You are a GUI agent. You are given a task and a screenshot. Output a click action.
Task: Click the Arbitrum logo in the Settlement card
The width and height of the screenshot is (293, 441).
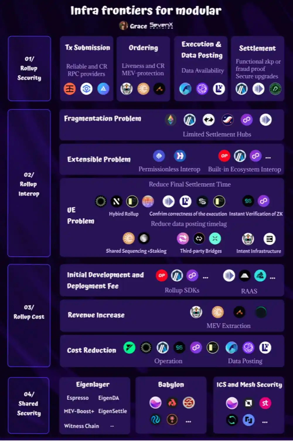pyautogui.click(x=241, y=89)
